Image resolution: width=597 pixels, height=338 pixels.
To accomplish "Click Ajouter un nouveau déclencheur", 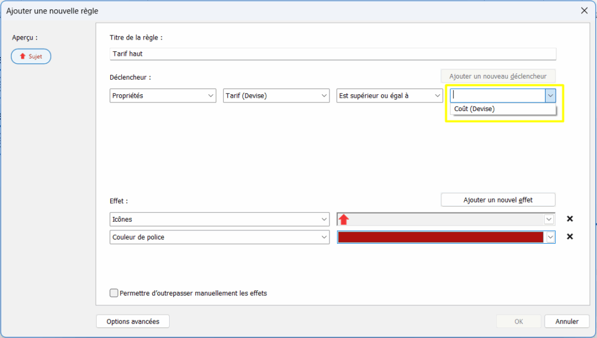I will (x=498, y=76).
